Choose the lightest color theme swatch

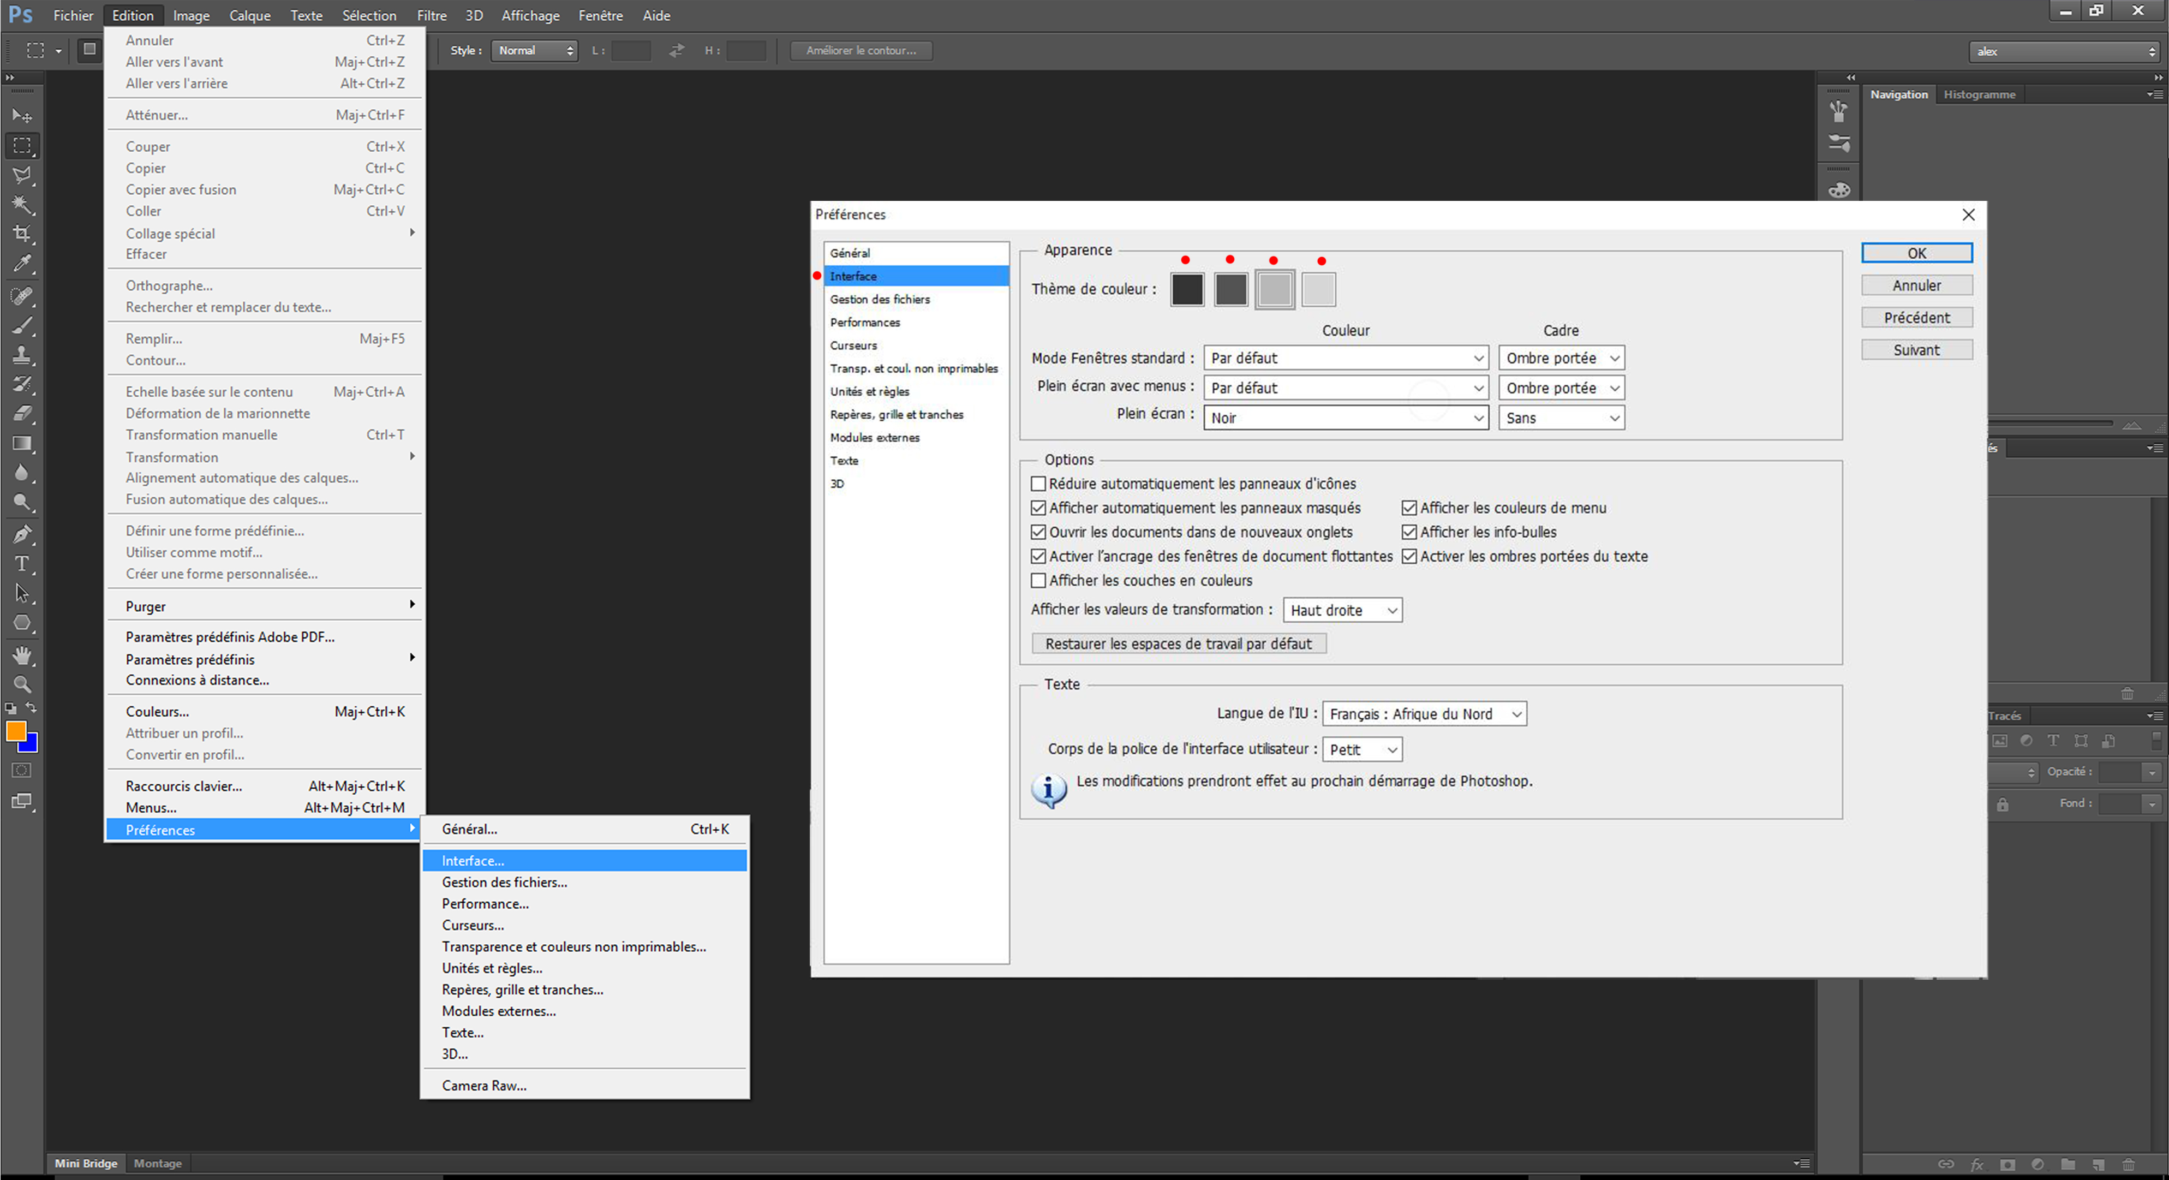[x=1318, y=289]
